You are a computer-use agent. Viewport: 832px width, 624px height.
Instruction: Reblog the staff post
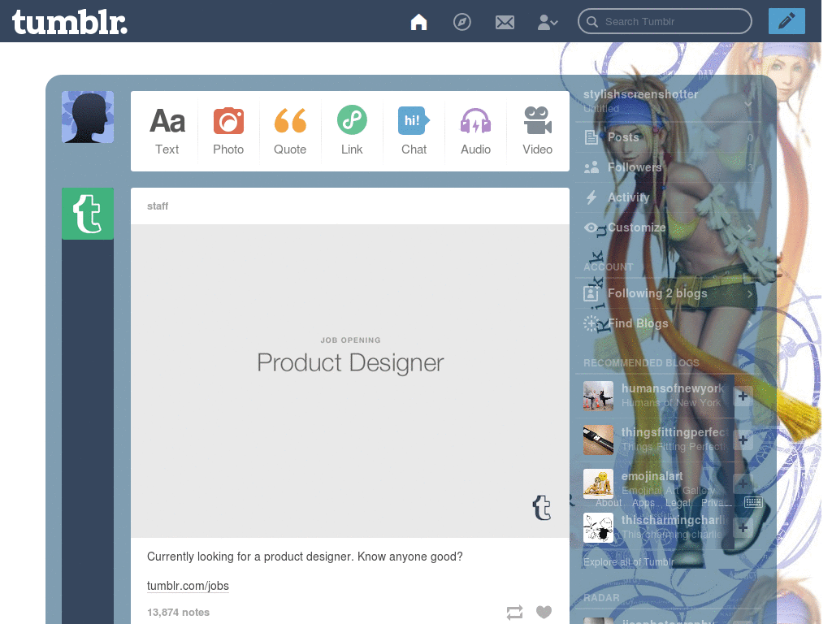514,613
